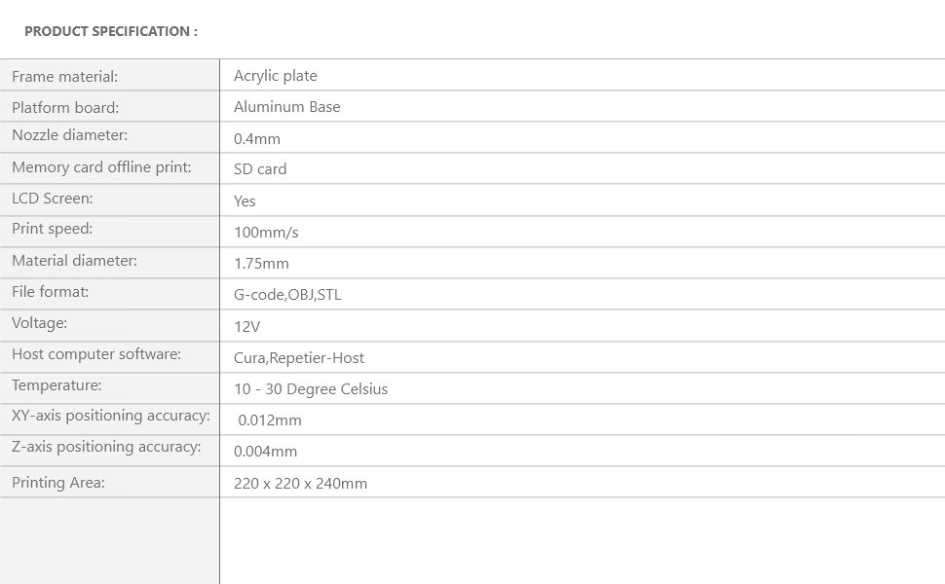Select the Voltage label

pos(39,323)
